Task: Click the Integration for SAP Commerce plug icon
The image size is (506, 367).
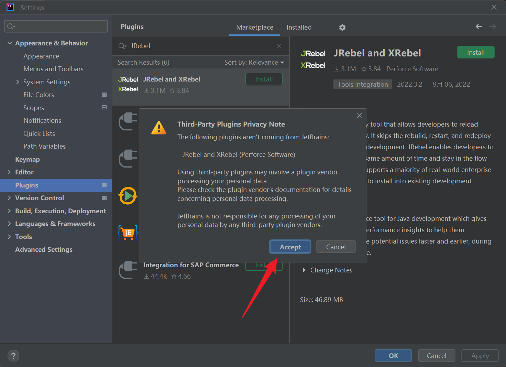Action: tap(128, 270)
